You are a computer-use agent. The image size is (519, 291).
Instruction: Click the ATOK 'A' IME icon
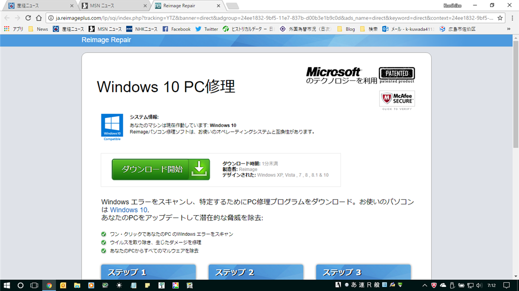pos(338,285)
